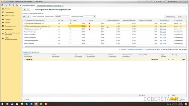
Task: Open the Уровень запаса selection button
Action: (69, 16)
